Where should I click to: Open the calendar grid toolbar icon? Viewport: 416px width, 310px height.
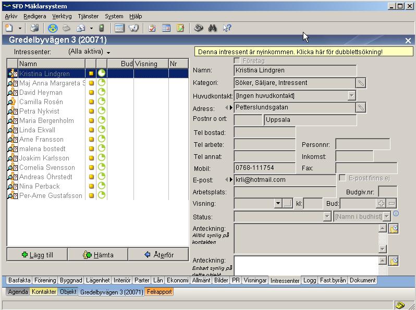tap(166, 28)
